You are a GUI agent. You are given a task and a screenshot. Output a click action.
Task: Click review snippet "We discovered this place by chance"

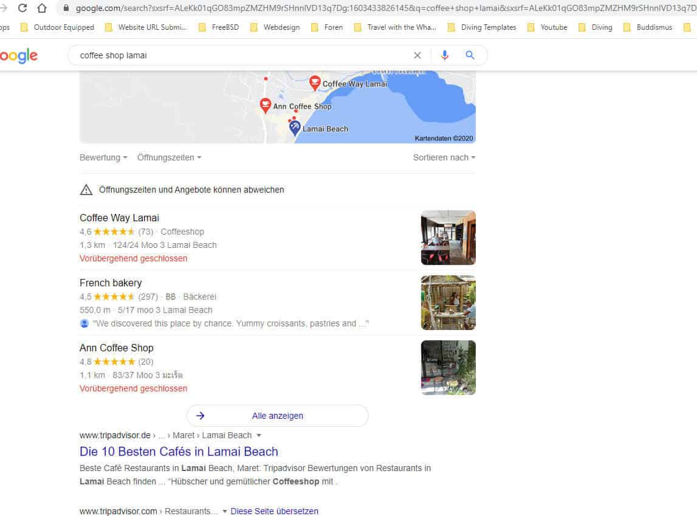230,323
